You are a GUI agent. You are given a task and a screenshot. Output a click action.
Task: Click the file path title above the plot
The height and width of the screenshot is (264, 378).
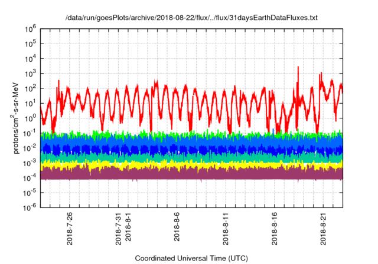191,18
